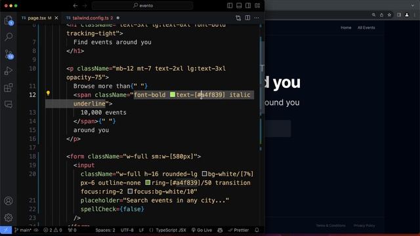Click the evento command center search box
The height and width of the screenshot is (236, 420).
click(143, 5)
